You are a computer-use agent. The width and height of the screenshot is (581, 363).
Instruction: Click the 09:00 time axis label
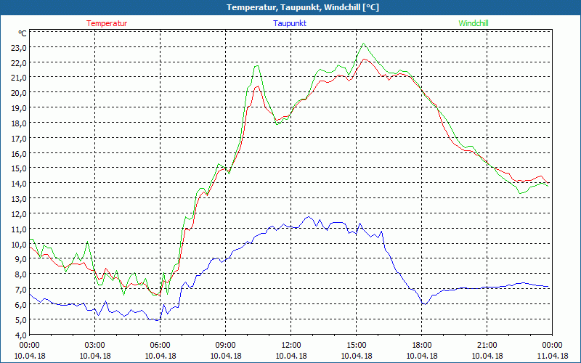(226, 346)
